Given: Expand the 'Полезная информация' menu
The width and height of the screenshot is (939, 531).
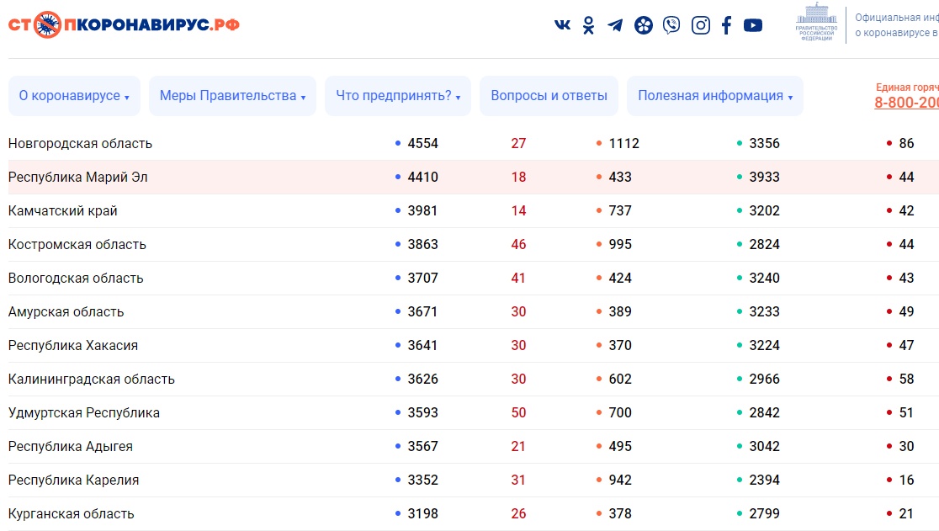Looking at the screenshot, I should [714, 96].
